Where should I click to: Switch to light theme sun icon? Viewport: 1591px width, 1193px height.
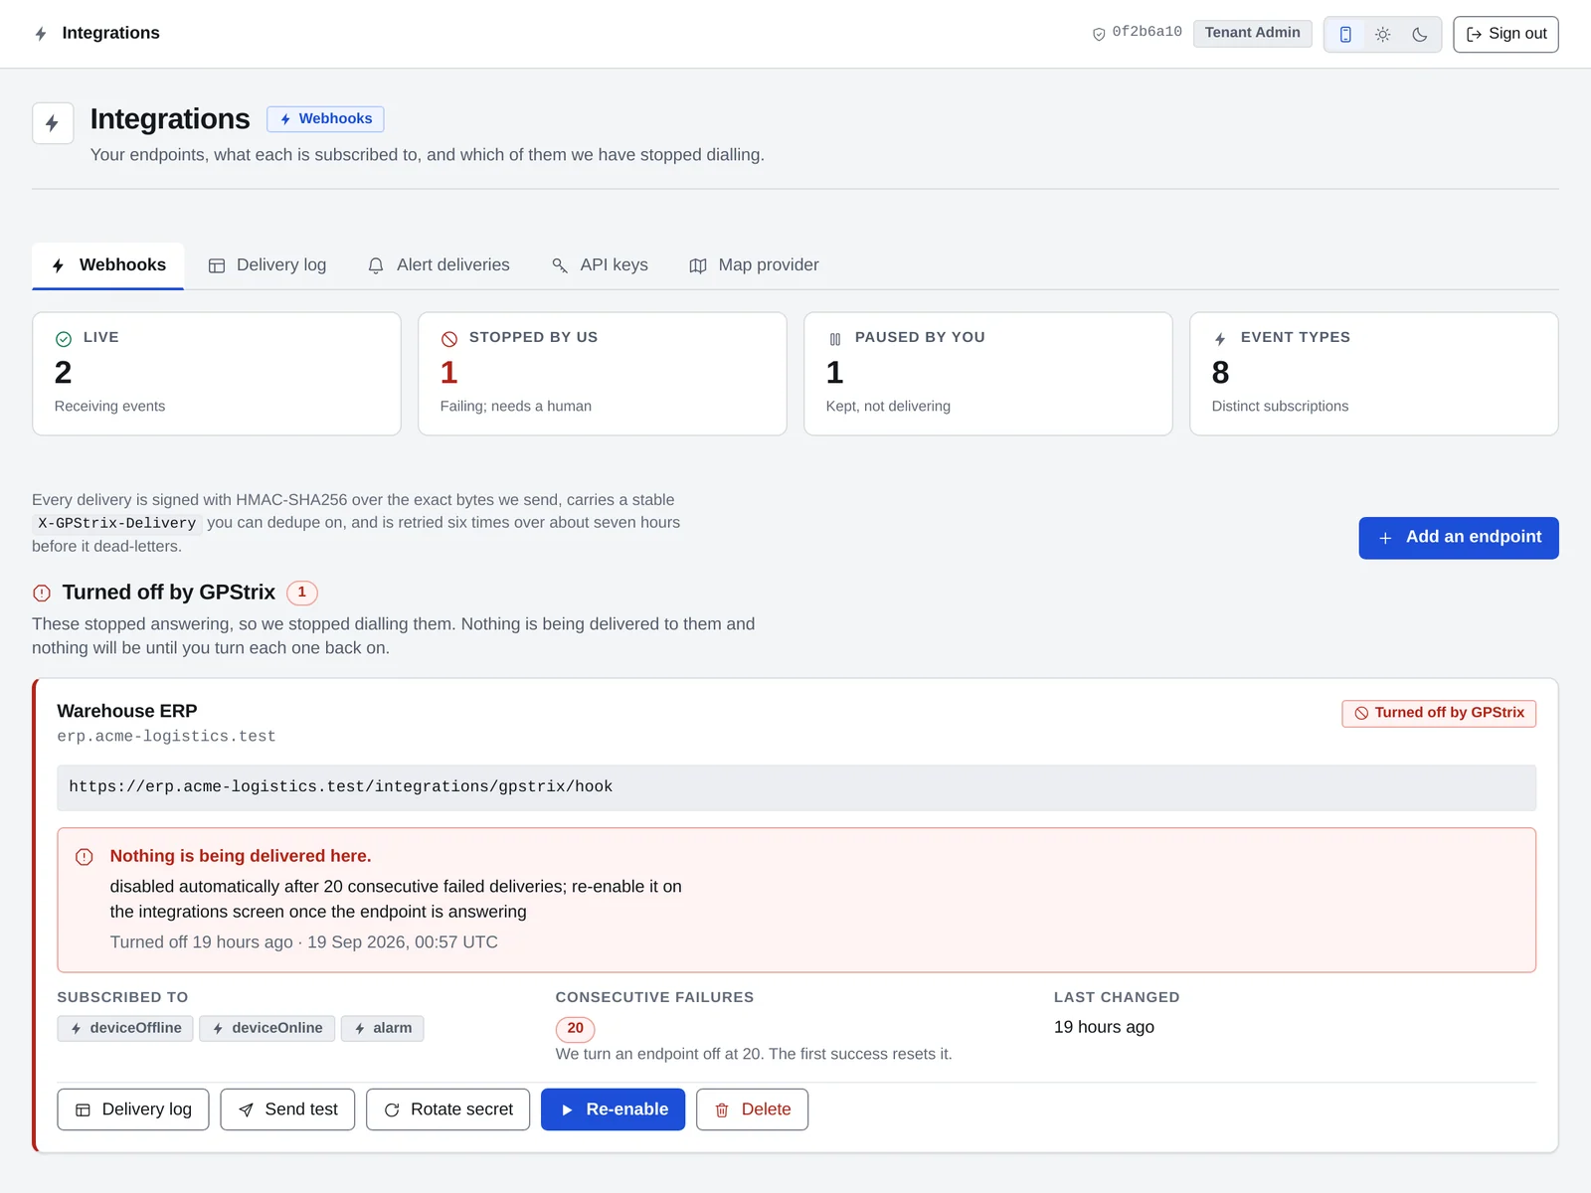coord(1382,34)
